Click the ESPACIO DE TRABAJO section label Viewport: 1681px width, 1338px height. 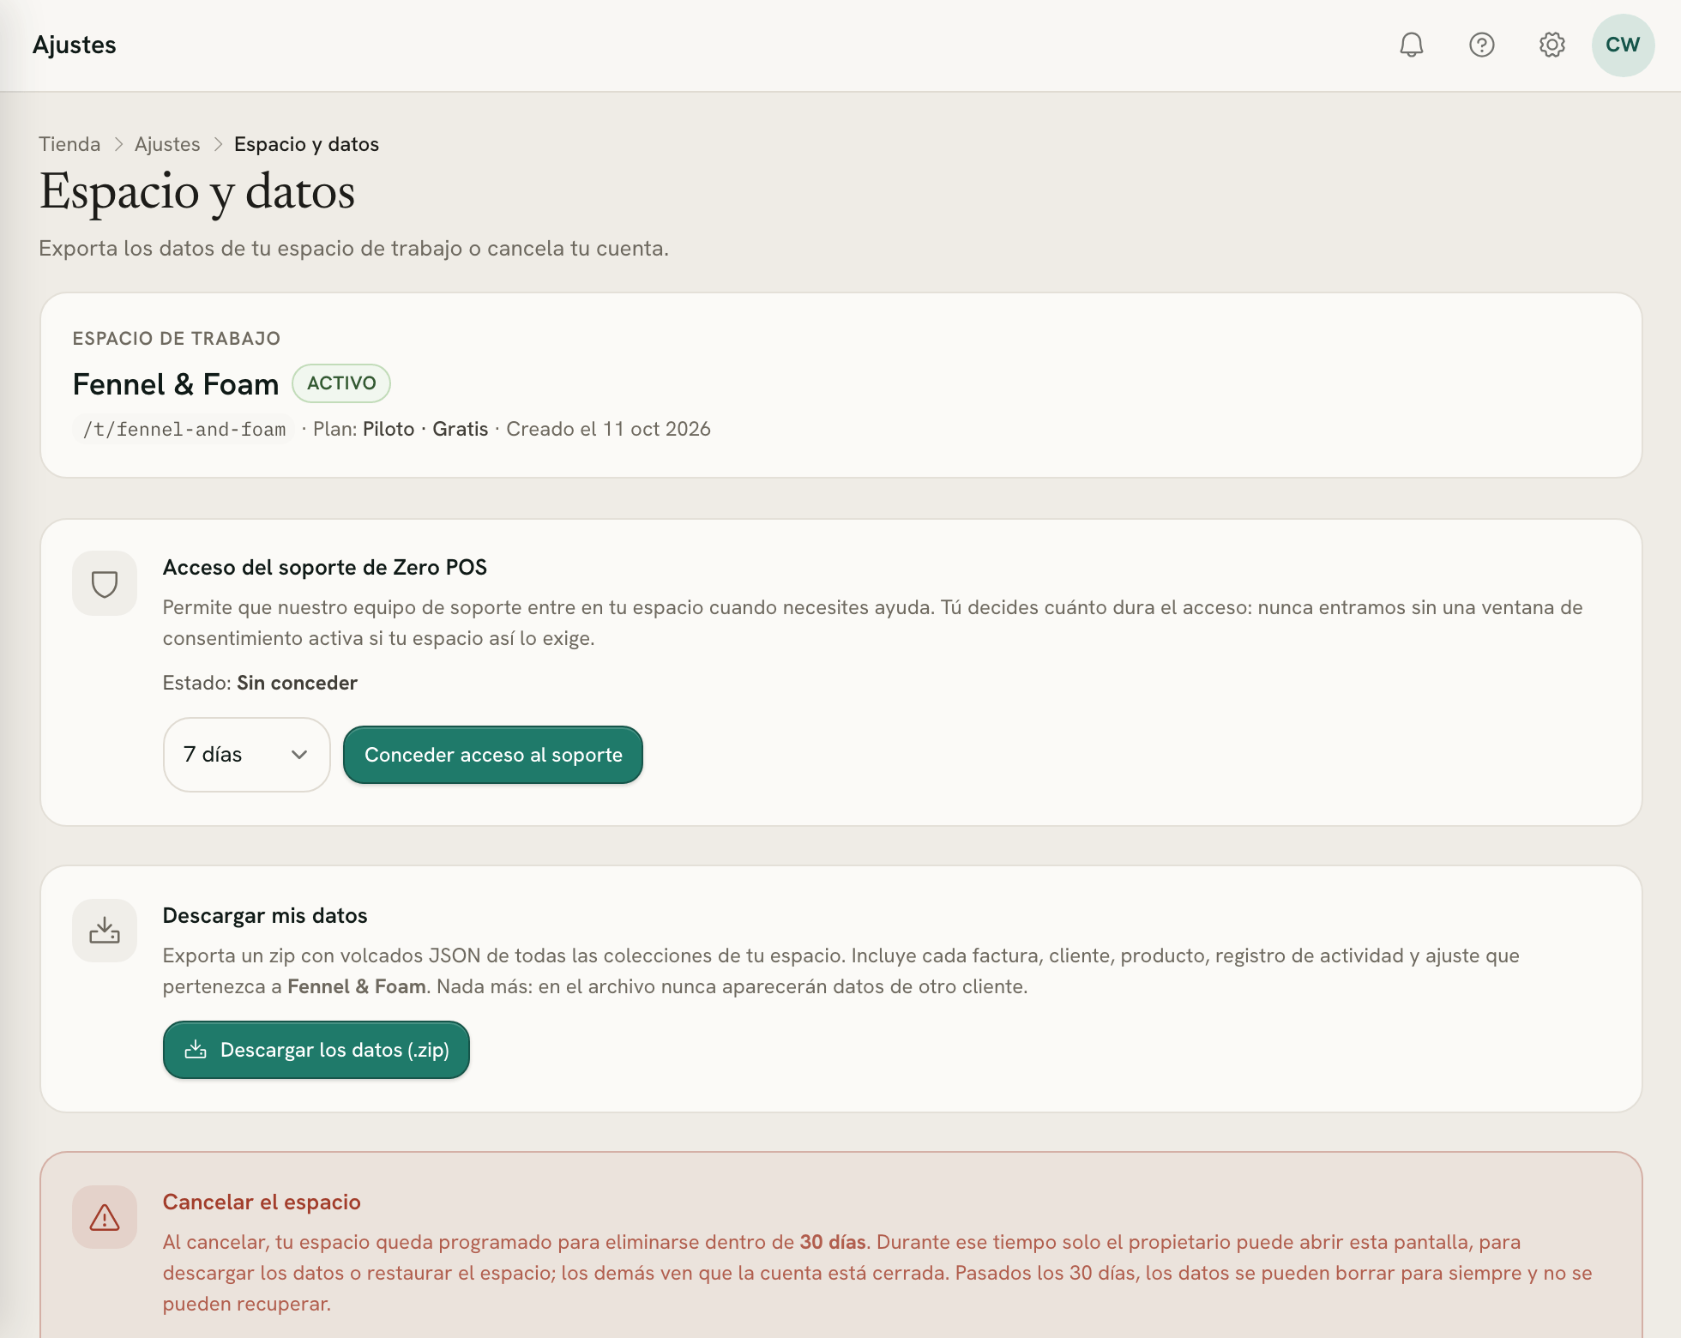click(177, 339)
